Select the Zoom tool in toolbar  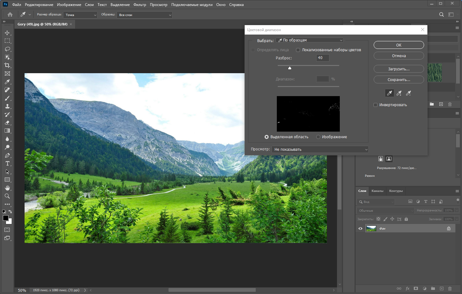click(7, 196)
